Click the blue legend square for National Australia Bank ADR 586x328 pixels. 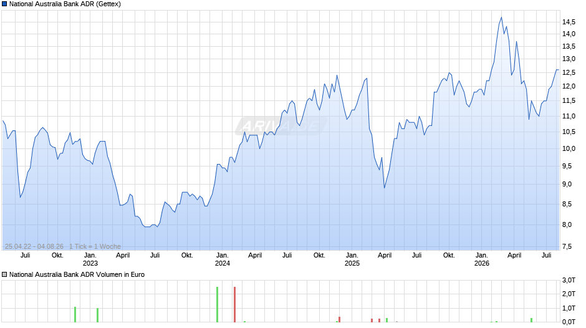pos(4,4)
